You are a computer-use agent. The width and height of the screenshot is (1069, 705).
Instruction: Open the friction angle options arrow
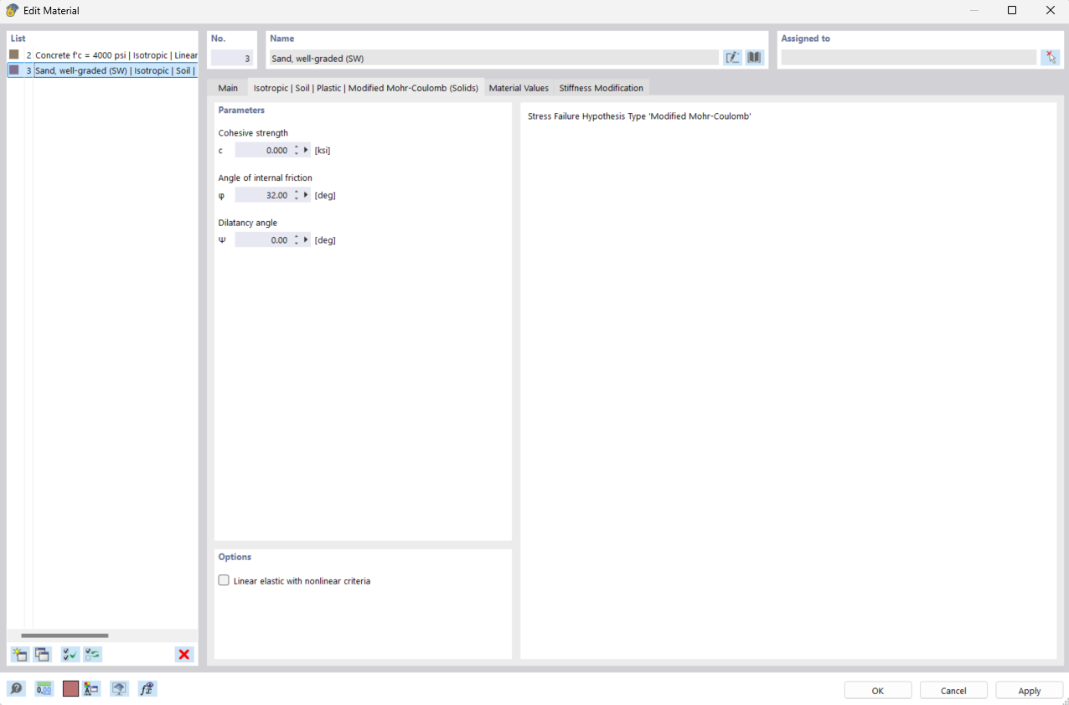pos(305,194)
